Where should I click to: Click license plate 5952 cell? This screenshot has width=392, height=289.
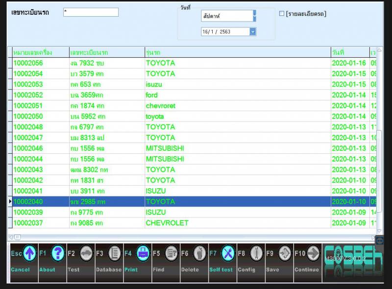[x=107, y=117]
